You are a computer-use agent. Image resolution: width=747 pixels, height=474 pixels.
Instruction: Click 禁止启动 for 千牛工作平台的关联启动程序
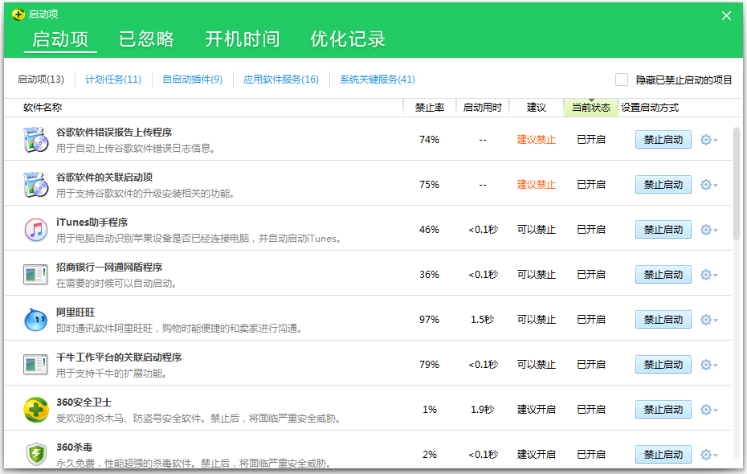(663, 365)
